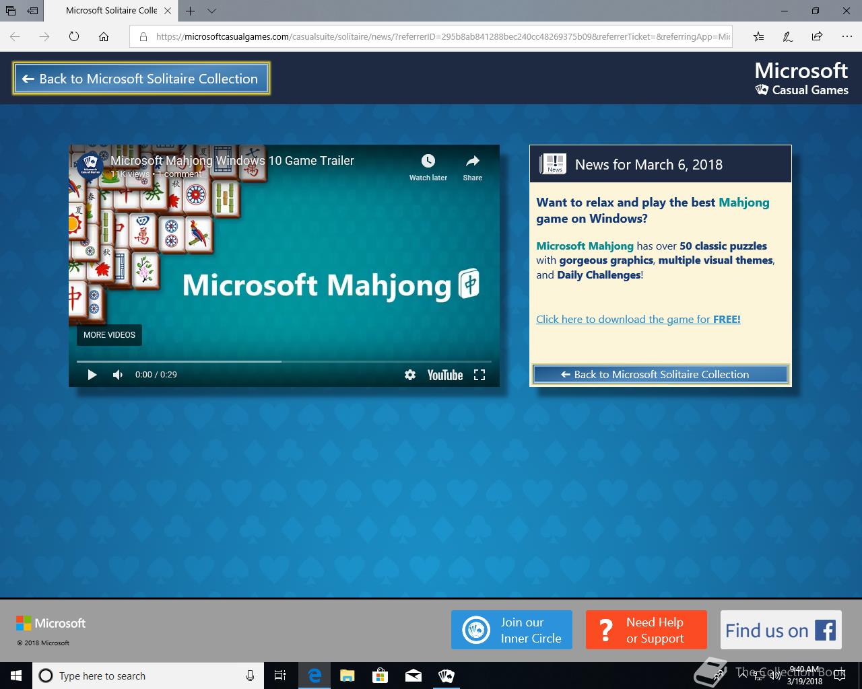Click download the game for FREE link
This screenshot has height=689, width=862.
[x=638, y=319]
